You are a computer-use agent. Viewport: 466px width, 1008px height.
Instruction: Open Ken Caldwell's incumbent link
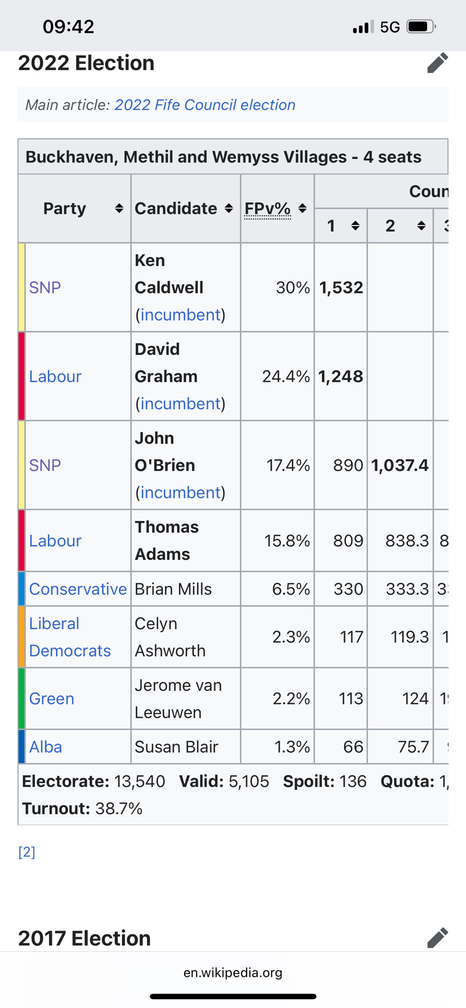tap(181, 314)
